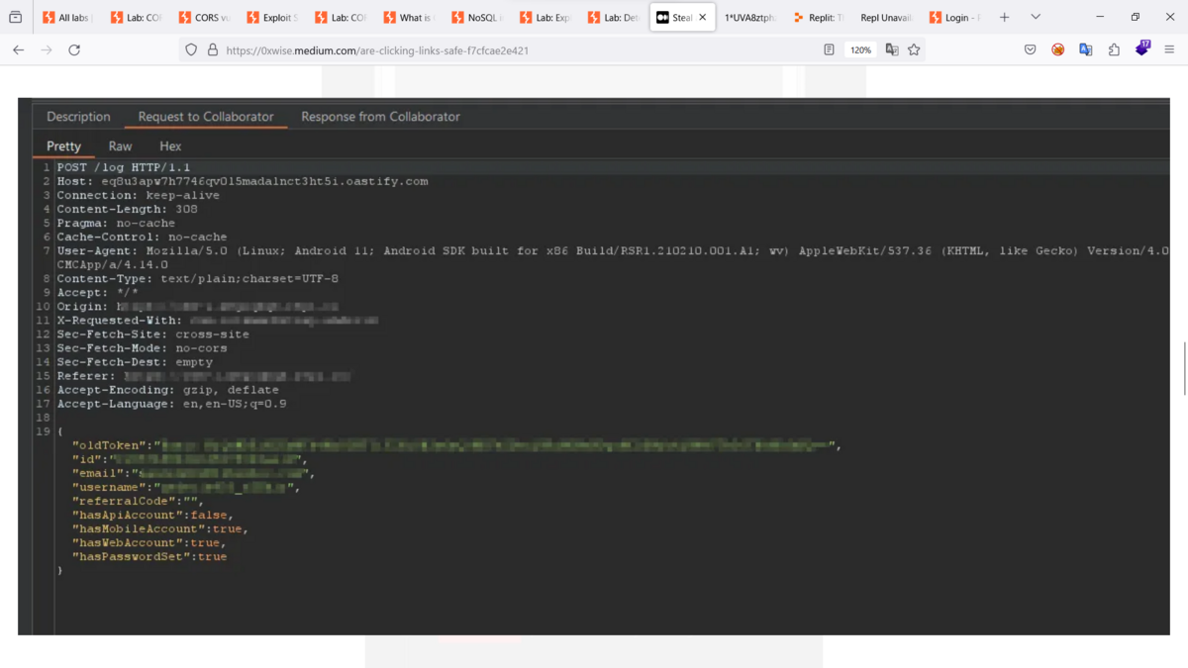1188x668 pixels.
Task: Toggle reader view for this article
Action: click(829, 49)
